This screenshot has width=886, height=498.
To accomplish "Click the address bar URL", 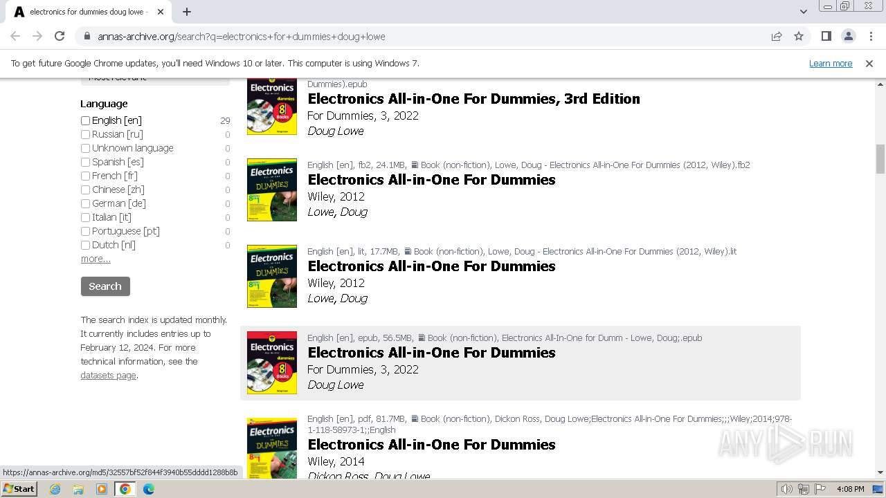I will [241, 37].
